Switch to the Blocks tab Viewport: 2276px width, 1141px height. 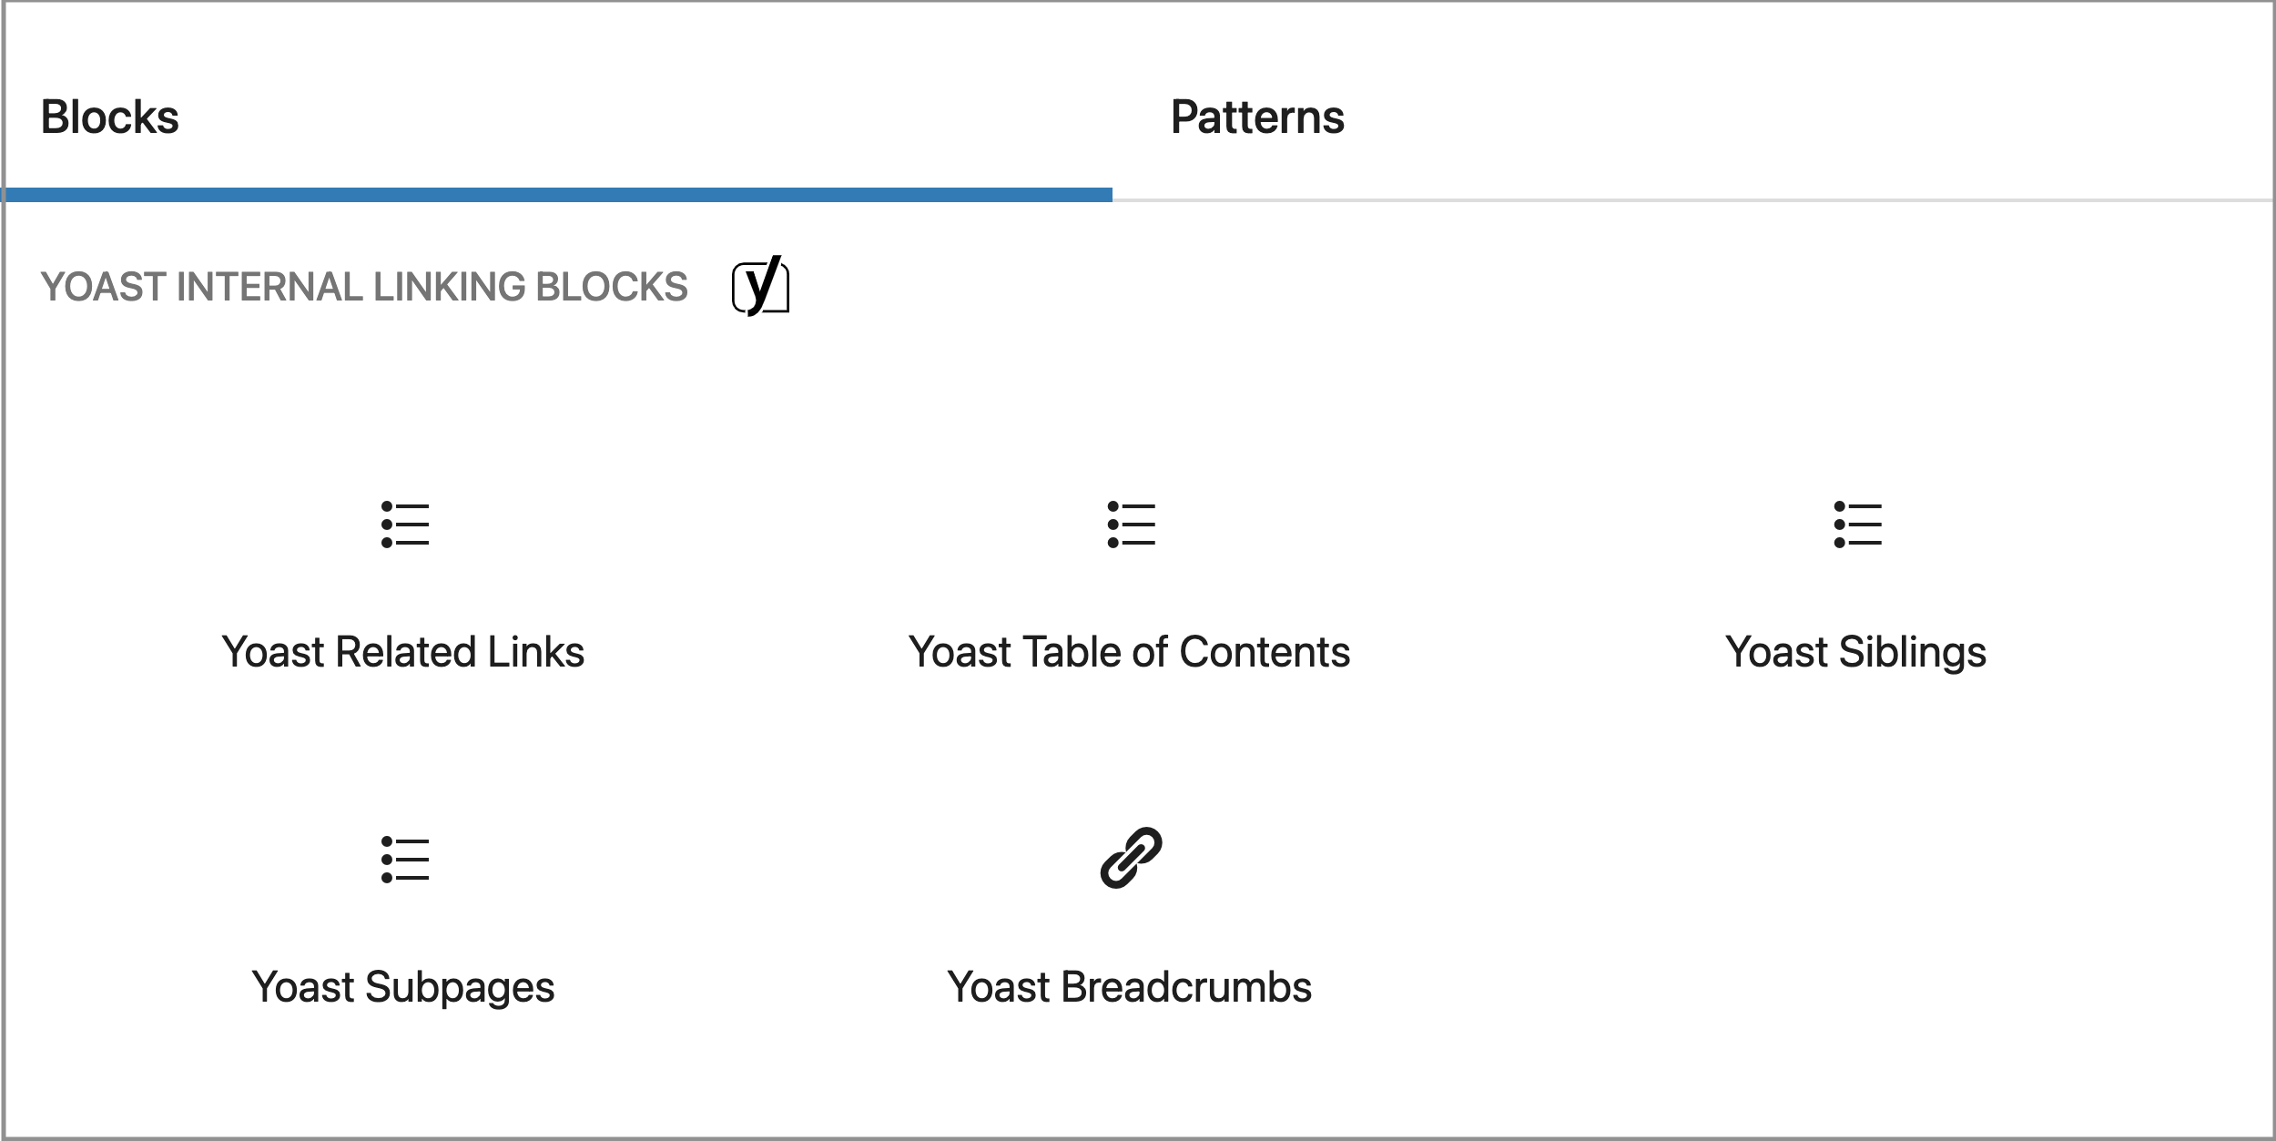pyautogui.click(x=110, y=117)
